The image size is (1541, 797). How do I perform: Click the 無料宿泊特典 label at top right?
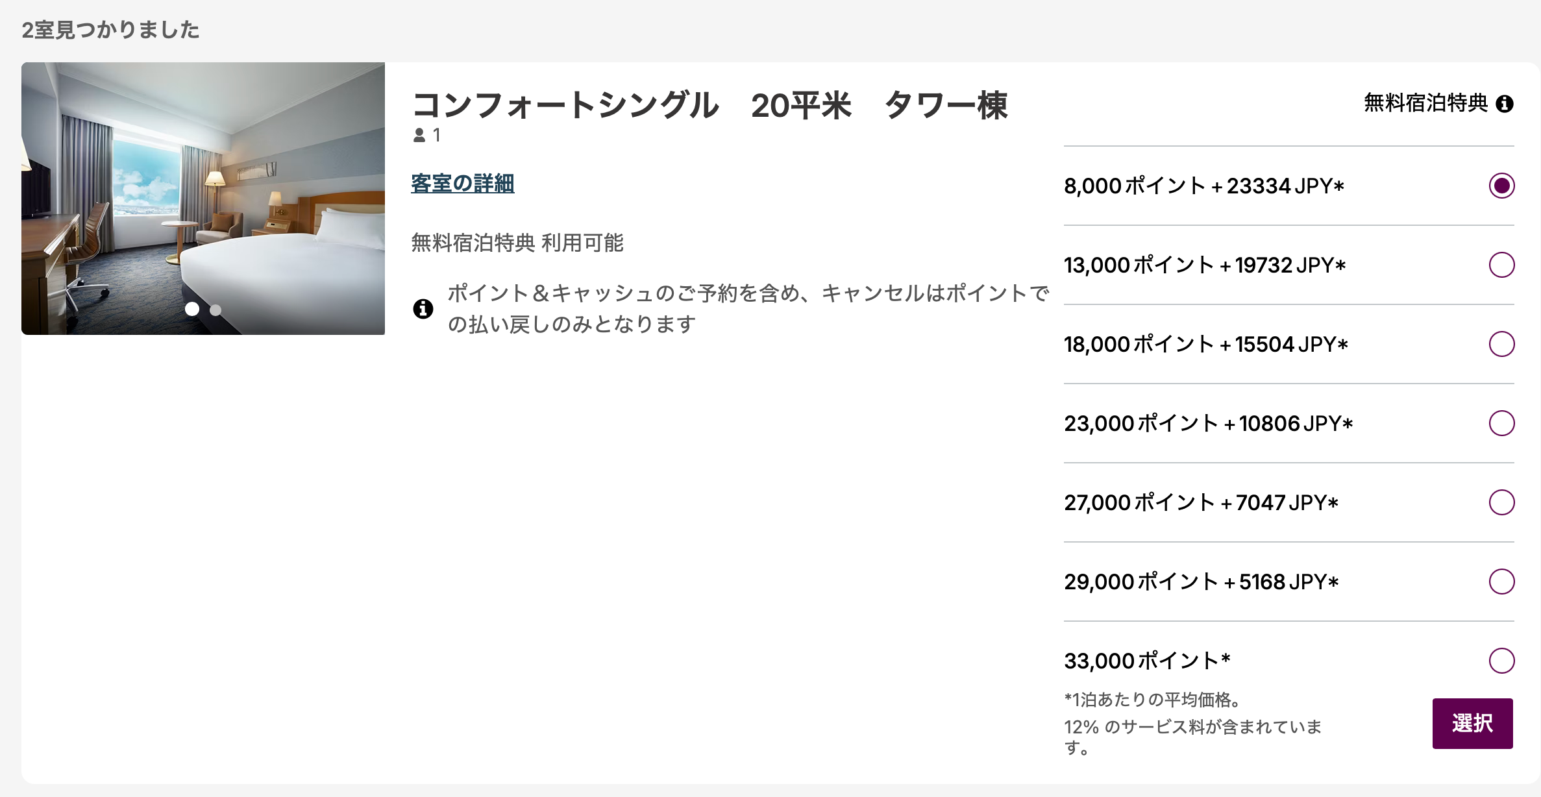click(1425, 103)
